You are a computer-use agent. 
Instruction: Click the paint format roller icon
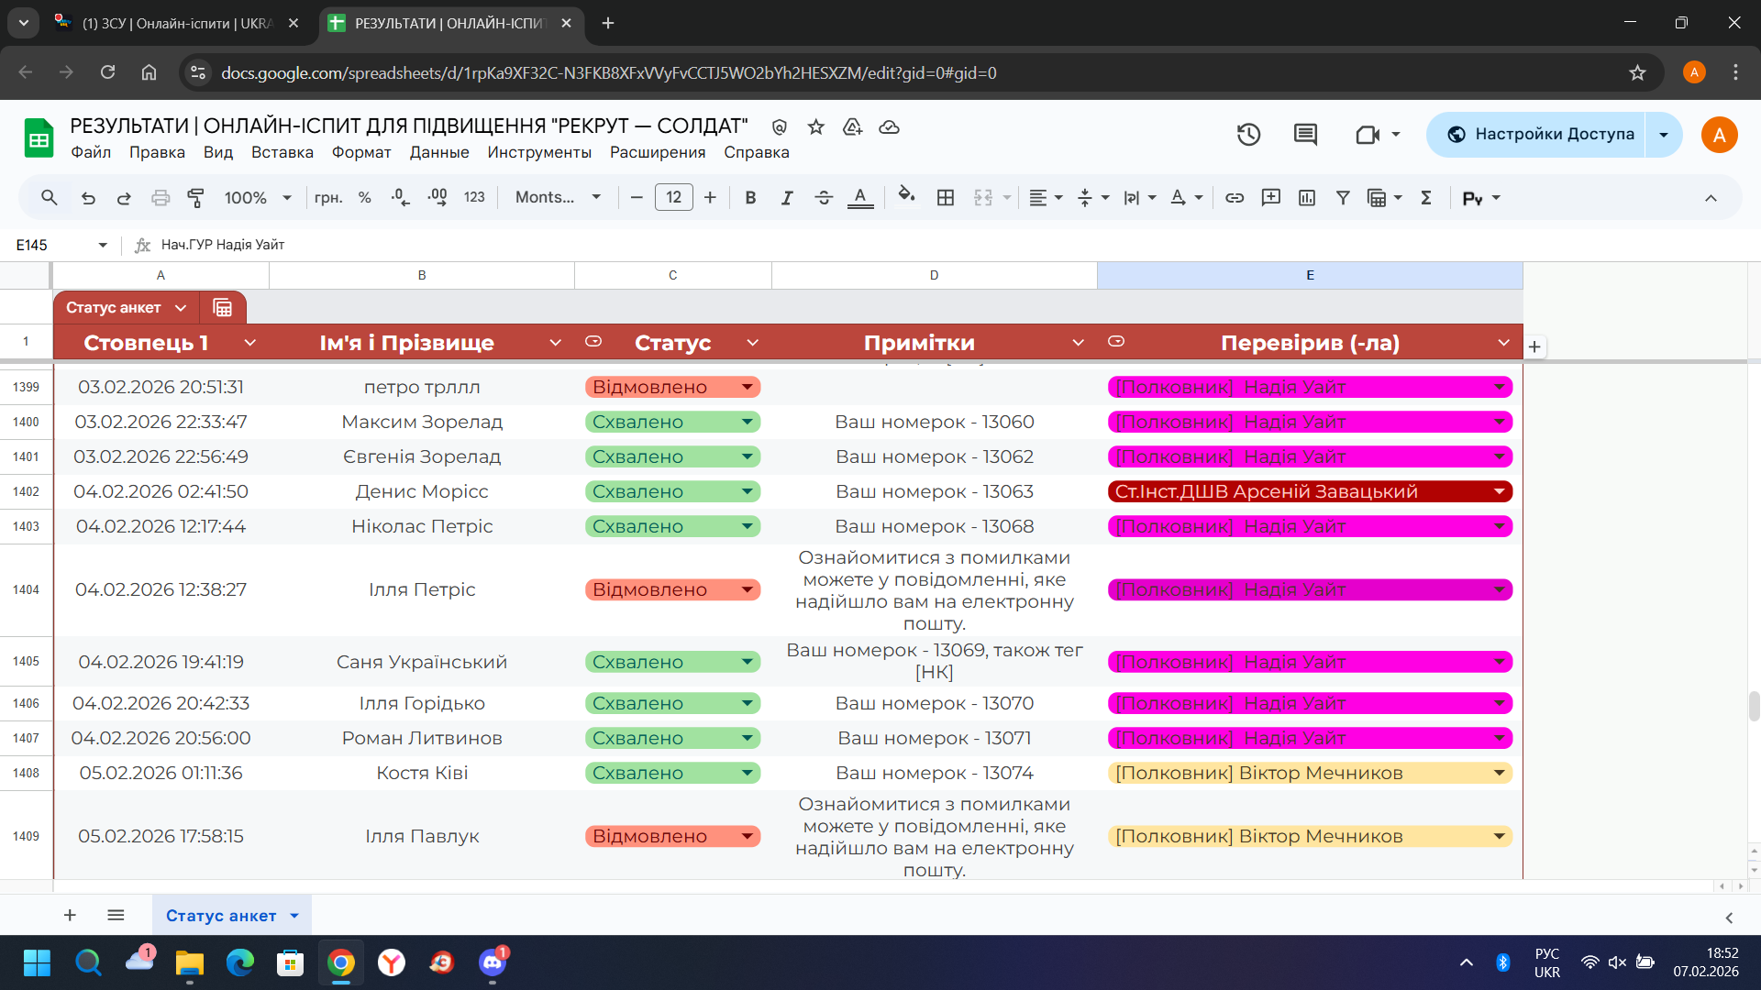(195, 197)
